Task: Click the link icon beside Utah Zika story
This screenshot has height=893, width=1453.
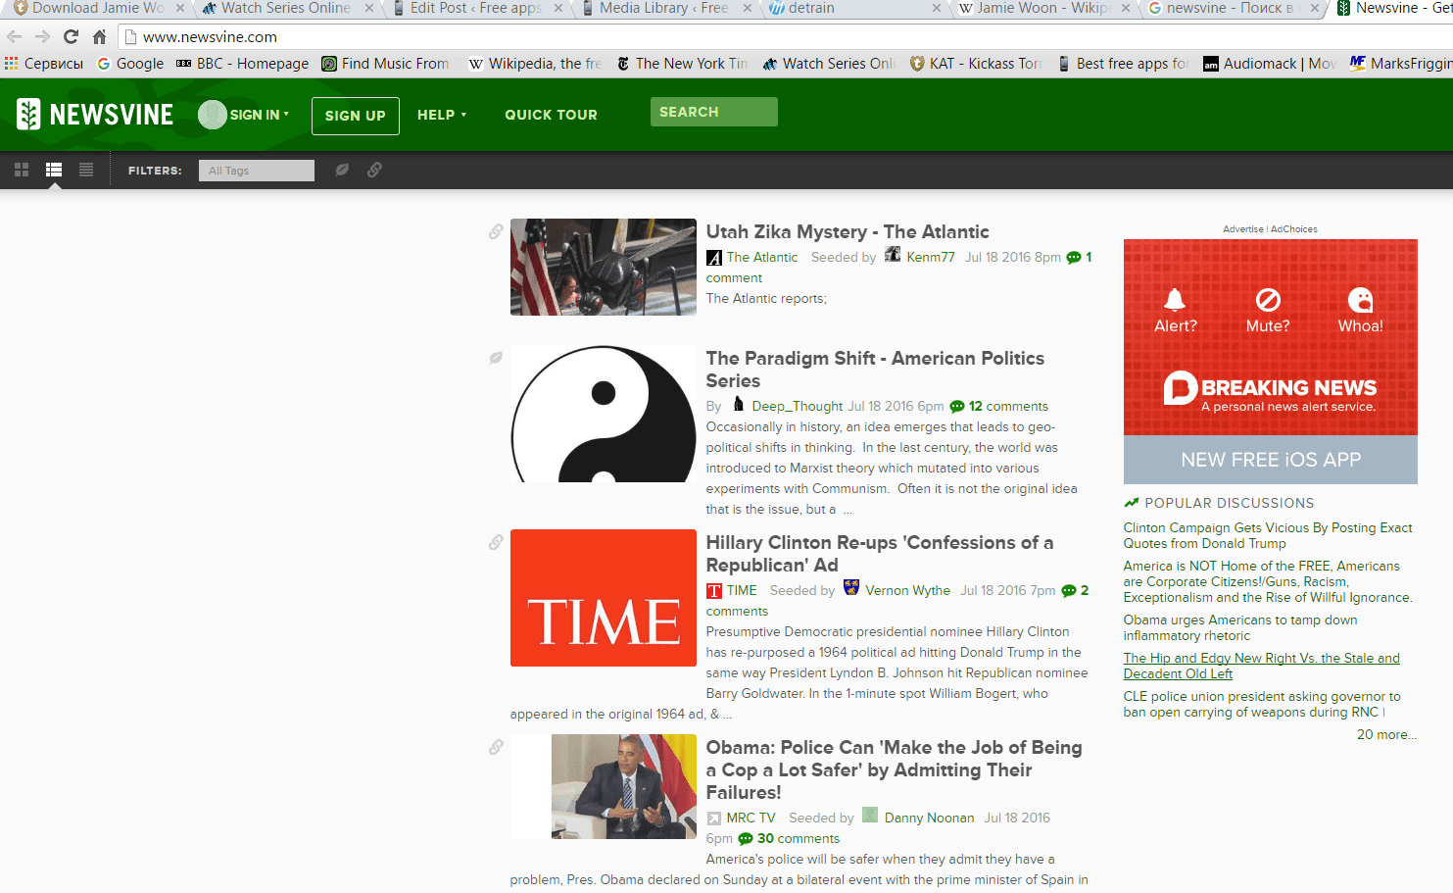Action: pyautogui.click(x=496, y=231)
